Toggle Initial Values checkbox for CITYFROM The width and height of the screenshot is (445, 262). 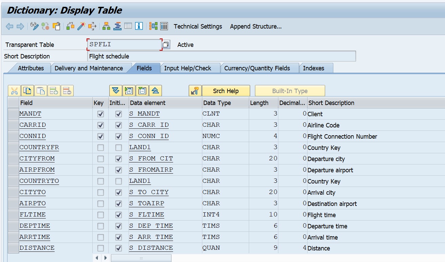coord(118,159)
